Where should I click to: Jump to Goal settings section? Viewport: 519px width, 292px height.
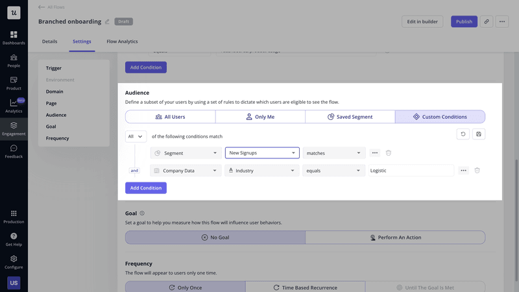pos(51,127)
